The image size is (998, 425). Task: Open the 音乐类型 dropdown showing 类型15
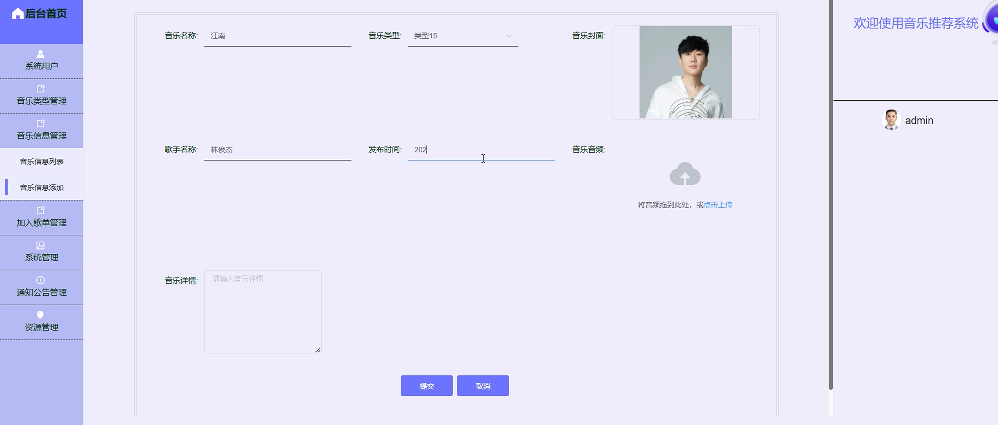click(463, 36)
